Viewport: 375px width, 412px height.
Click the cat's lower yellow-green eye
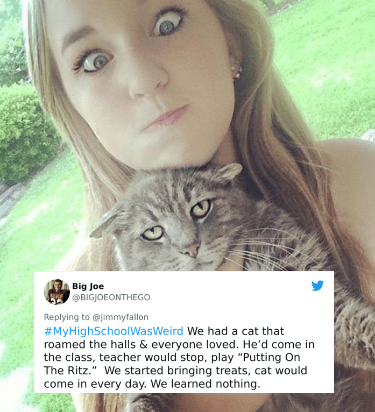pos(153,233)
